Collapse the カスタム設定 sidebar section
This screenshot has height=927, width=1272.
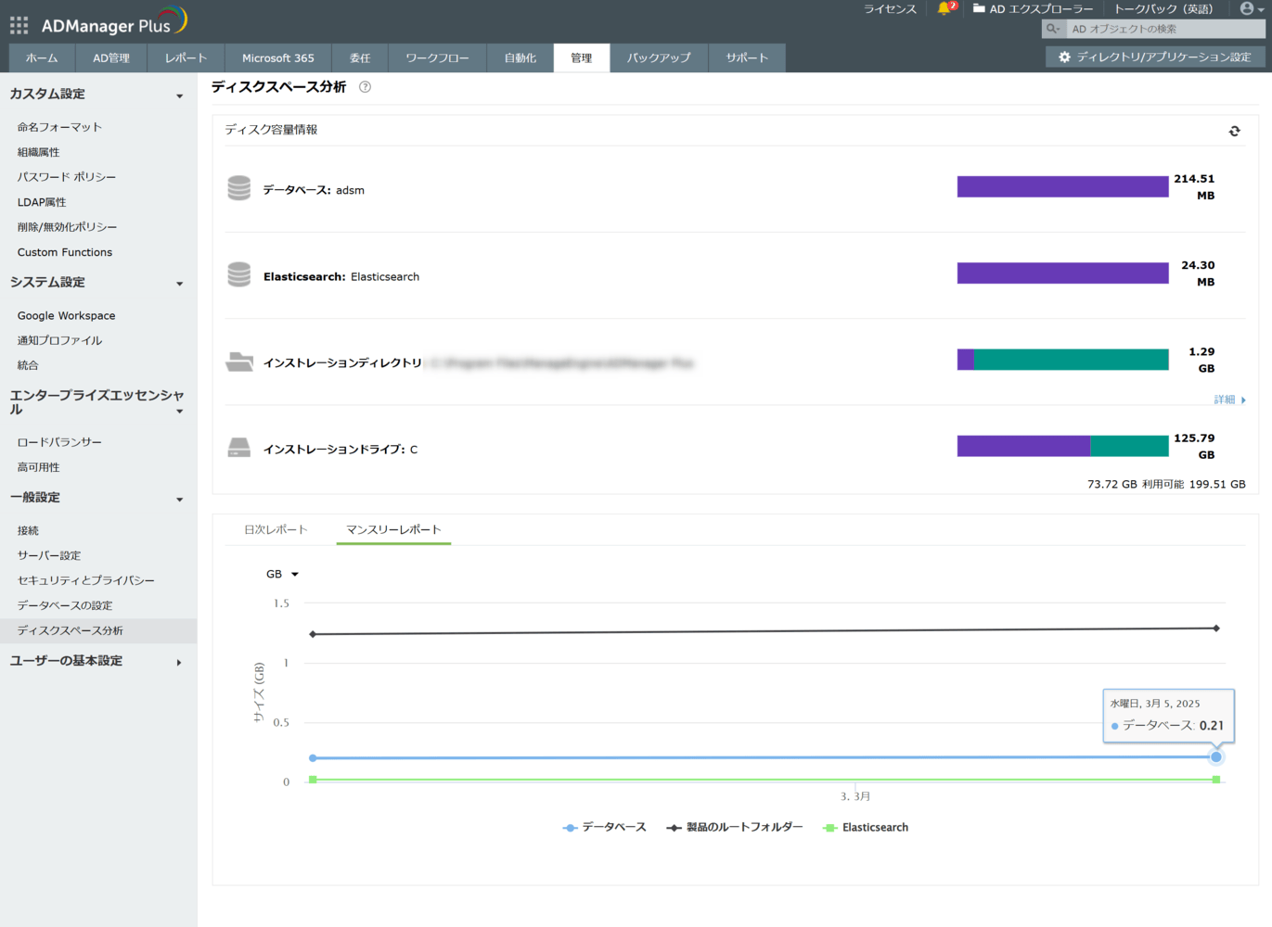[179, 95]
